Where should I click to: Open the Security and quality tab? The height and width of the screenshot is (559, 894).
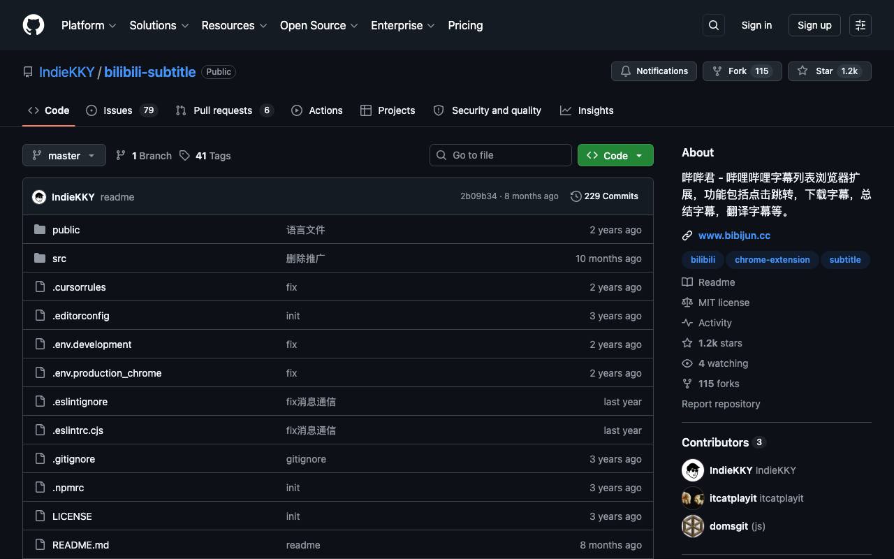tap(488, 110)
